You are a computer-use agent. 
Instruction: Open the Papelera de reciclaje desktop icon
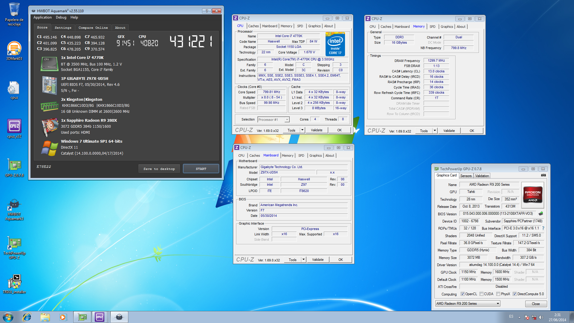[14, 14]
